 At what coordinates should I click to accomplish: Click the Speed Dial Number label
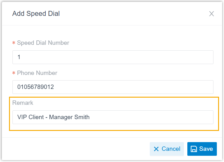point(43,43)
